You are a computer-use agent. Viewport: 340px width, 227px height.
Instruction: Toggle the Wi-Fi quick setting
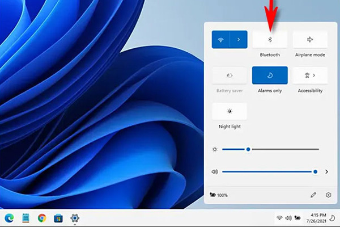pyautogui.click(x=220, y=40)
